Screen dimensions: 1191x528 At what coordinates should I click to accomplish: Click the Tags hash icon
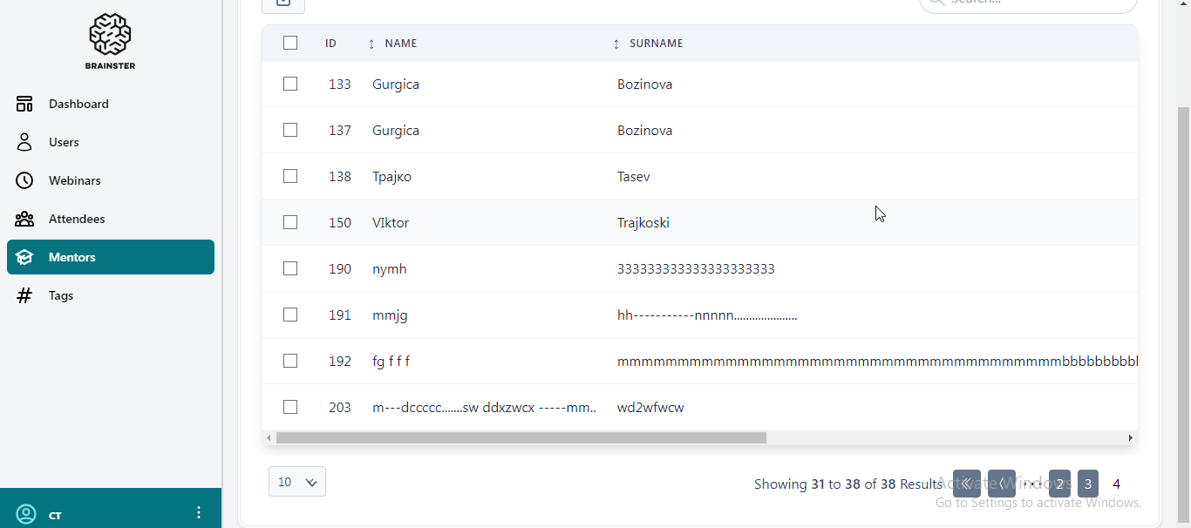(x=24, y=295)
